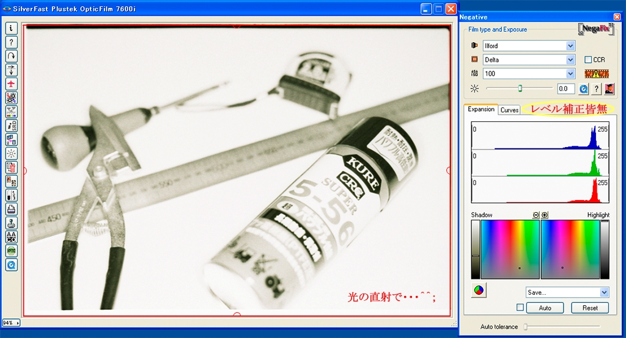Click the stamp clone tool icon
Viewport: 626px width, 338px height.
11,223
